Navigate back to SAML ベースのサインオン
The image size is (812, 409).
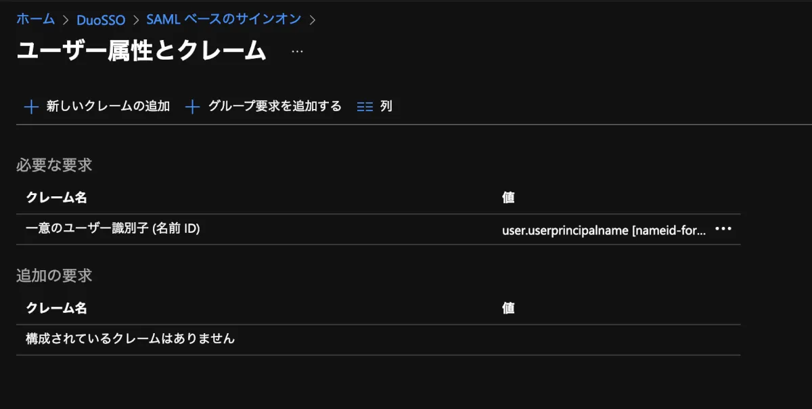click(x=223, y=19)
